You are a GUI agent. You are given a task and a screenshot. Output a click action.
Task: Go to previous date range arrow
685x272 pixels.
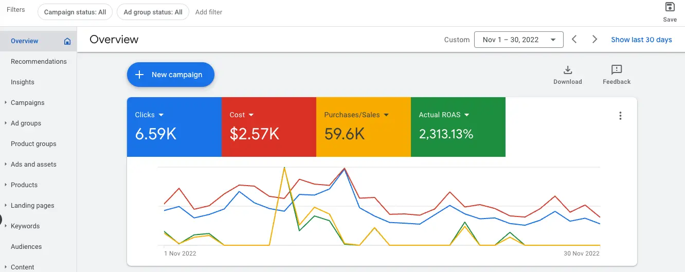pos(574,40)
